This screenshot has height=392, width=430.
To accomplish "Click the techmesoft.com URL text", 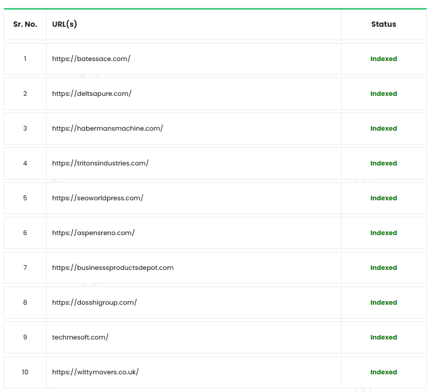I will pyautogui.click(x=80, y=337).
